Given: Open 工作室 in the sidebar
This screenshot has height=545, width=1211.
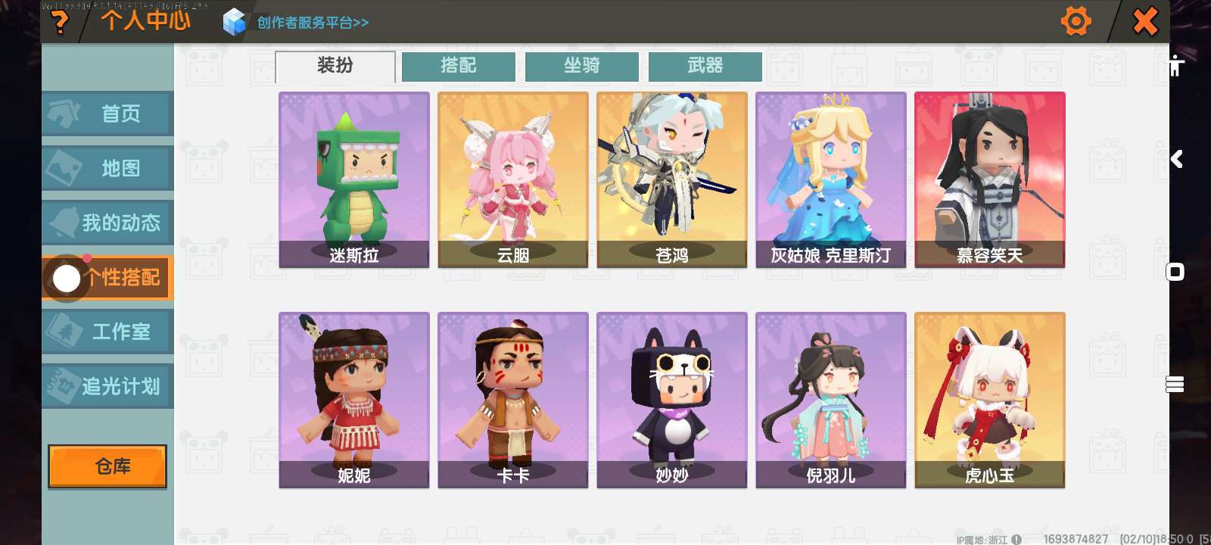Looking at the screenshot, I should pos(107,332).
